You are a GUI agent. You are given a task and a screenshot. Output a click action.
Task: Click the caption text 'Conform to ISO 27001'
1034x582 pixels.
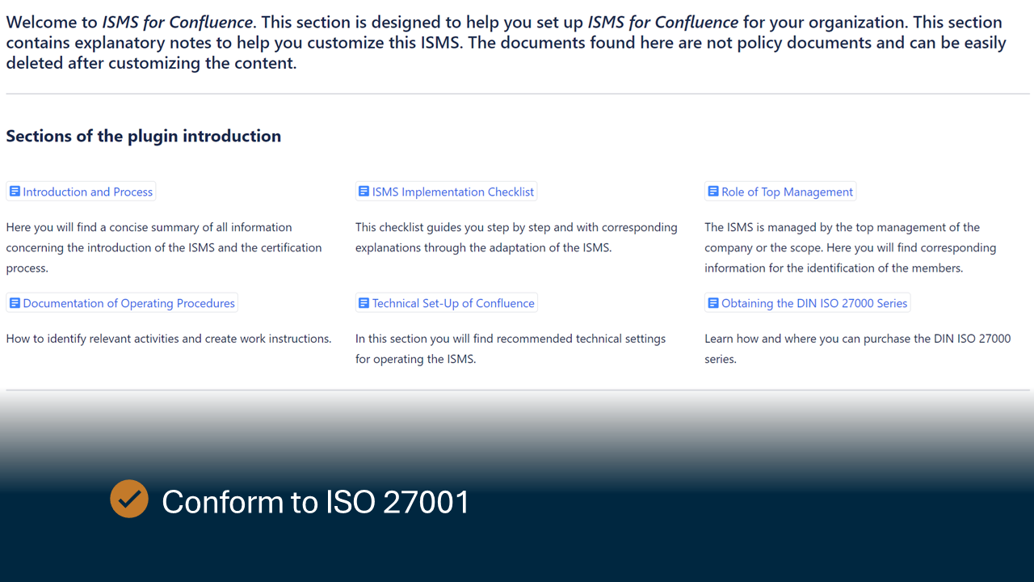pos(316,502)
